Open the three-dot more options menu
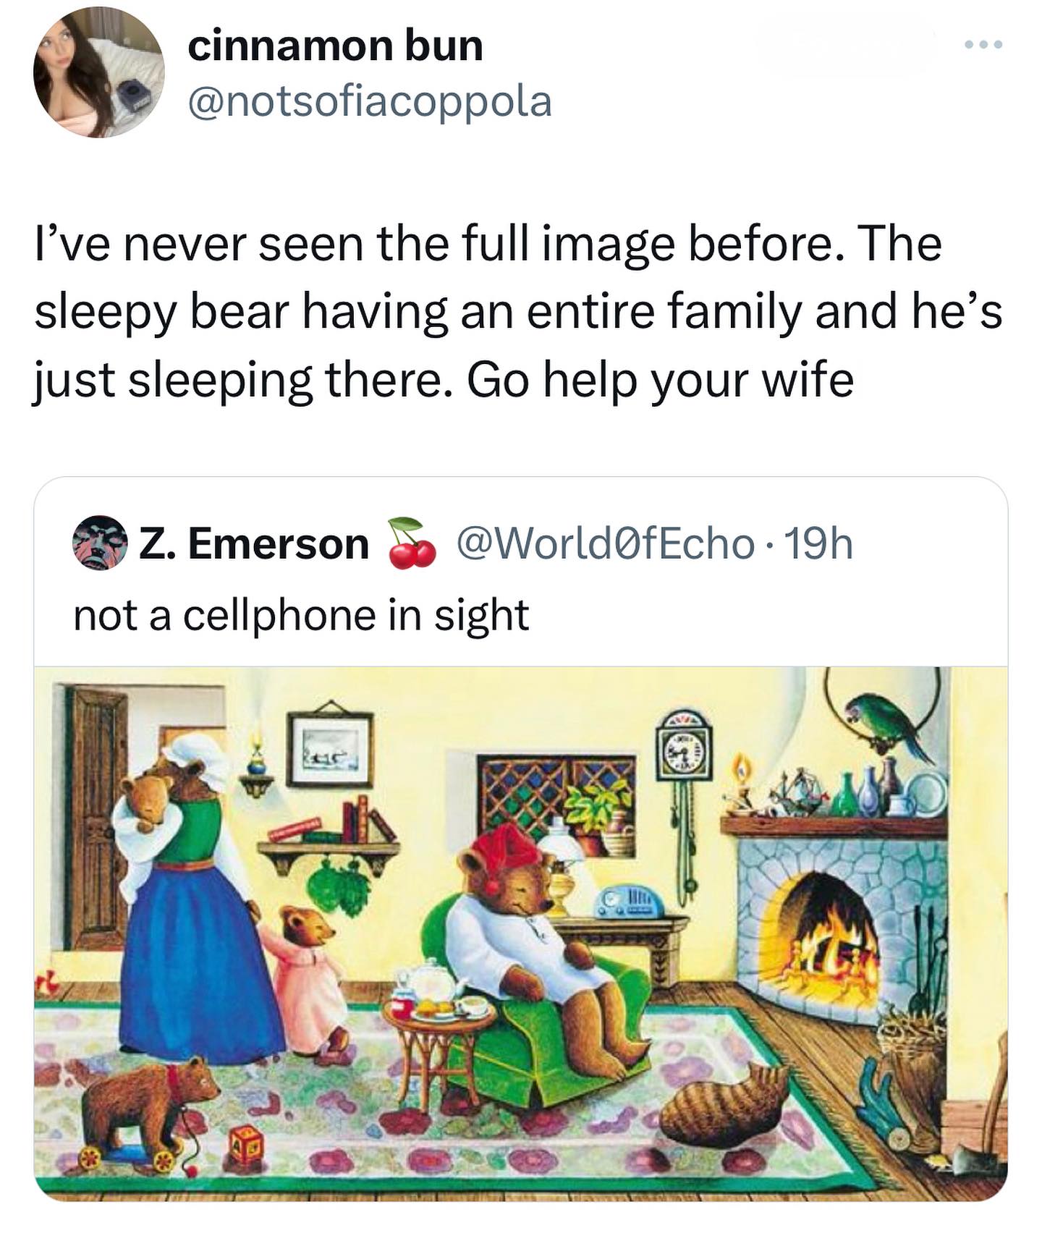Screen dimensions: 1042x1233 tap(983, 45)
